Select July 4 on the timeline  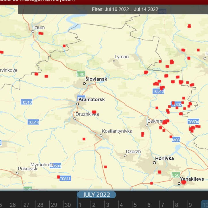tap(121, 205)
